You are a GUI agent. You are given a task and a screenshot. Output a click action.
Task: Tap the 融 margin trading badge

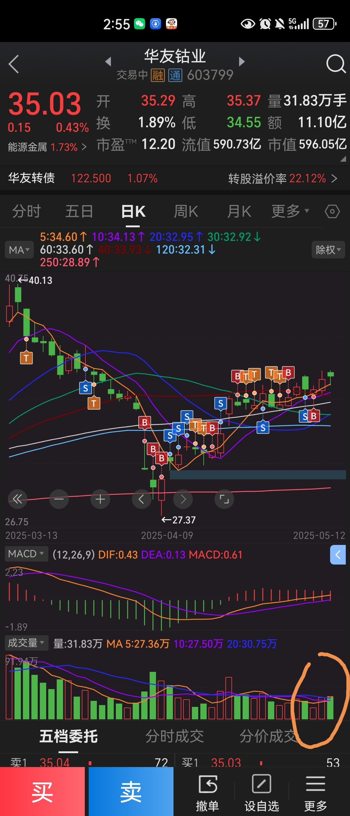coord(157,75)
